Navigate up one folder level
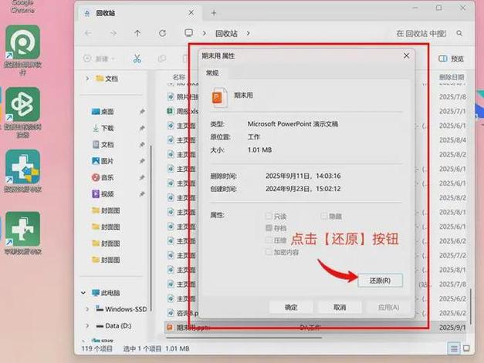 coord(137,33)
